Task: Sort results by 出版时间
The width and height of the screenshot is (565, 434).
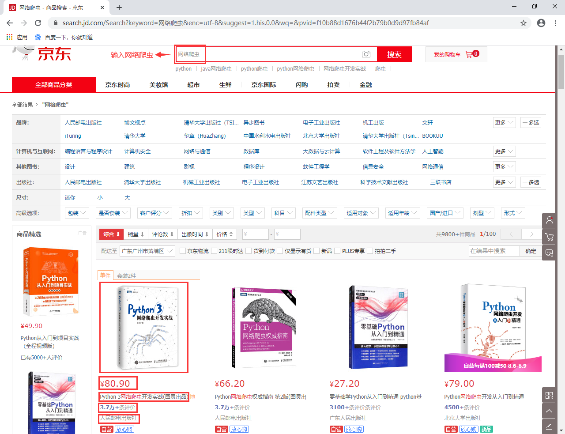Action: [x=195, y=234]
